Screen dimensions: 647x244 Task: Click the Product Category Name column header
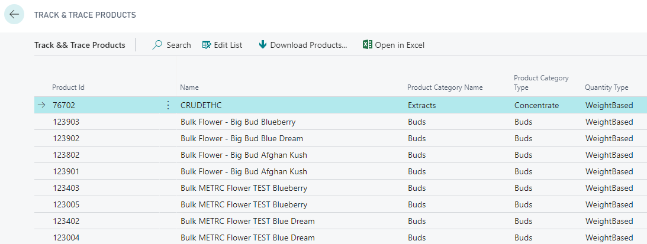pos(445,87)
